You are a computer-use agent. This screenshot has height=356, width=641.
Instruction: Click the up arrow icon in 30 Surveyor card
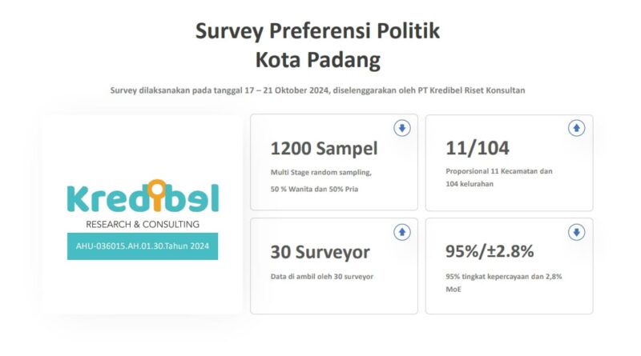pyautogui.click(x=401, y=232)
